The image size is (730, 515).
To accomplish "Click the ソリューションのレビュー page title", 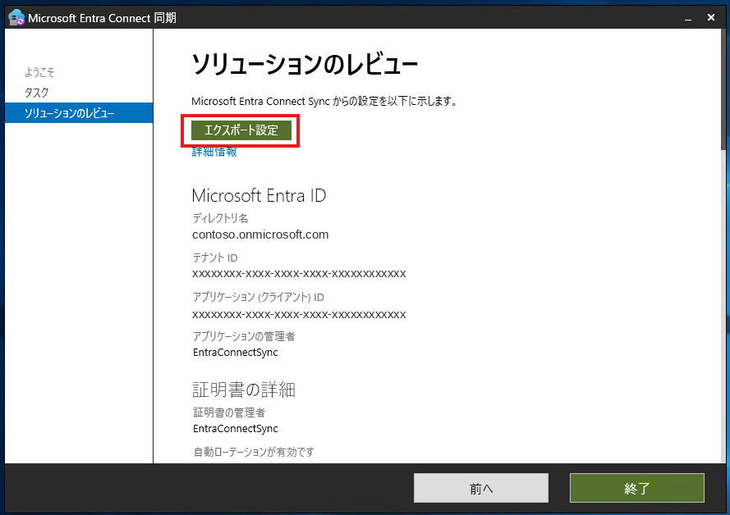I will pos(305,64).
